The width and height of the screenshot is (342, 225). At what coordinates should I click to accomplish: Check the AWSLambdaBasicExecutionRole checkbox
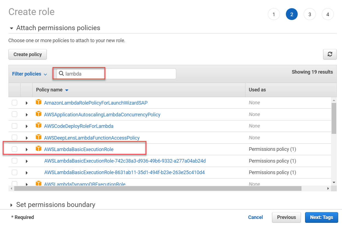click(x=14, y=149)
